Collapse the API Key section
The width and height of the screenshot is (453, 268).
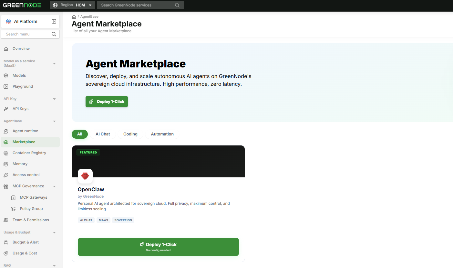click(54, 99)
